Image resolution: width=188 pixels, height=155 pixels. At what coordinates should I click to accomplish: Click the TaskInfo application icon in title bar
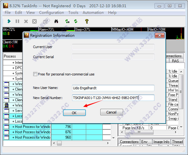tap(6, 6)
